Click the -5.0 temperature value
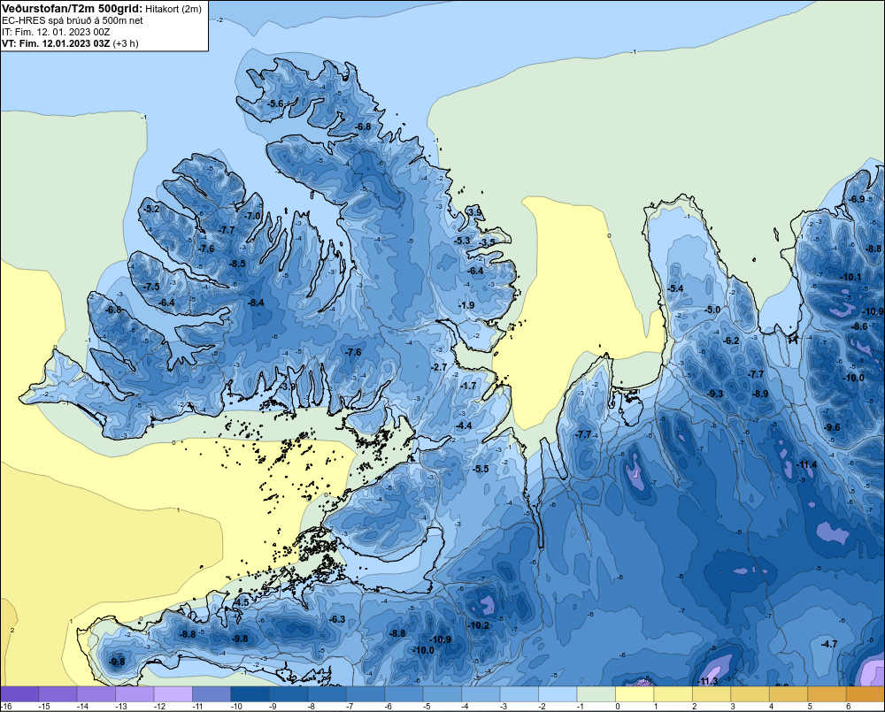Image resolution: width=885 pixels, height=712 pixels. 713,310
